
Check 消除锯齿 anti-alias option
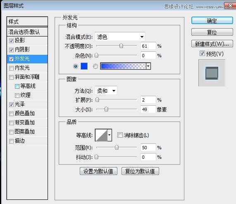point(120,135)
